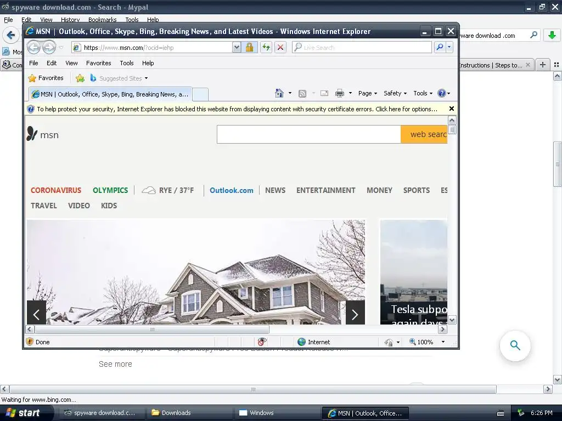Click the carousel next arrow
The width and height of the screenshot is (562, 421).
click(x=355, y=312)
